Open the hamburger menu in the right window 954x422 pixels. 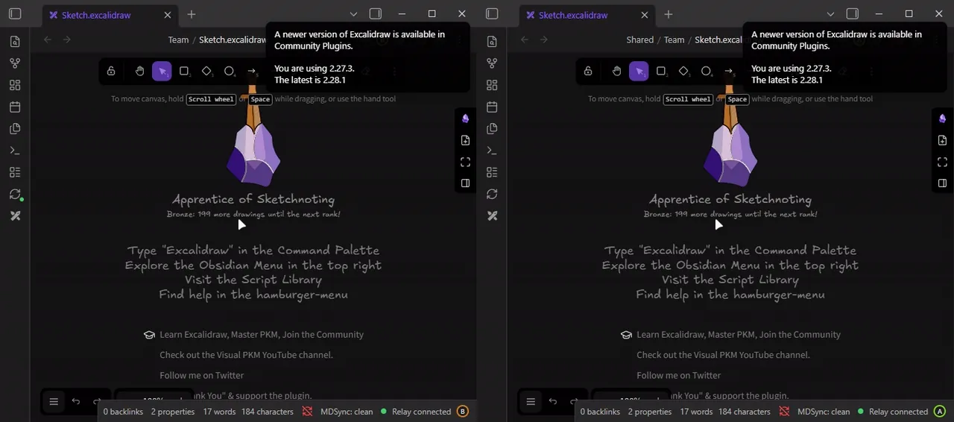531,401
